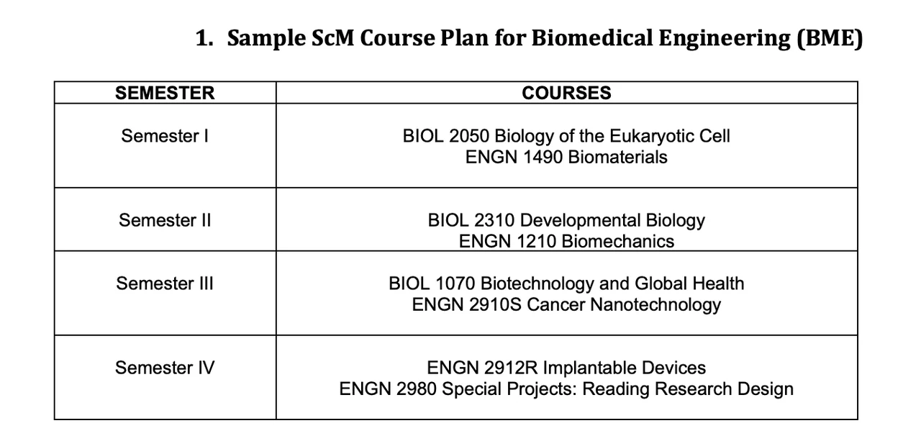Select the Semester II row label
Image resolution: width=921 pixels, height=431 pixels.
[165, 219]
